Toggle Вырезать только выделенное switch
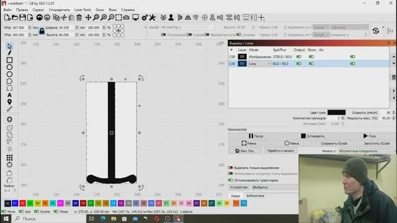The height and width of the screenshot is (223, 397). pos(230,168)
